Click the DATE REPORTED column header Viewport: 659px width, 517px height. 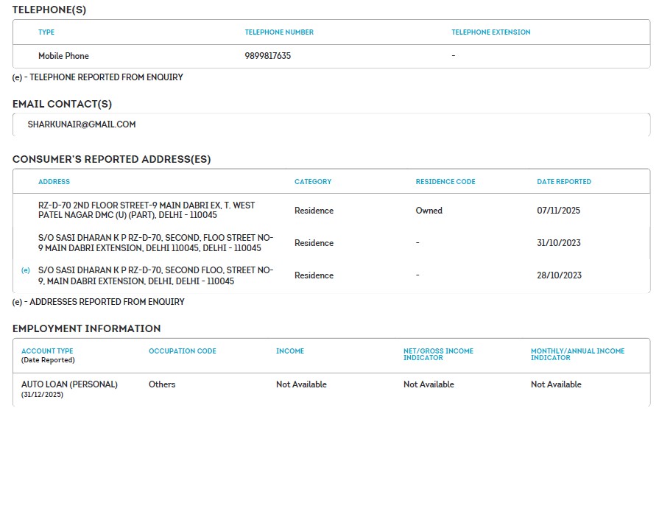point(564,182)
